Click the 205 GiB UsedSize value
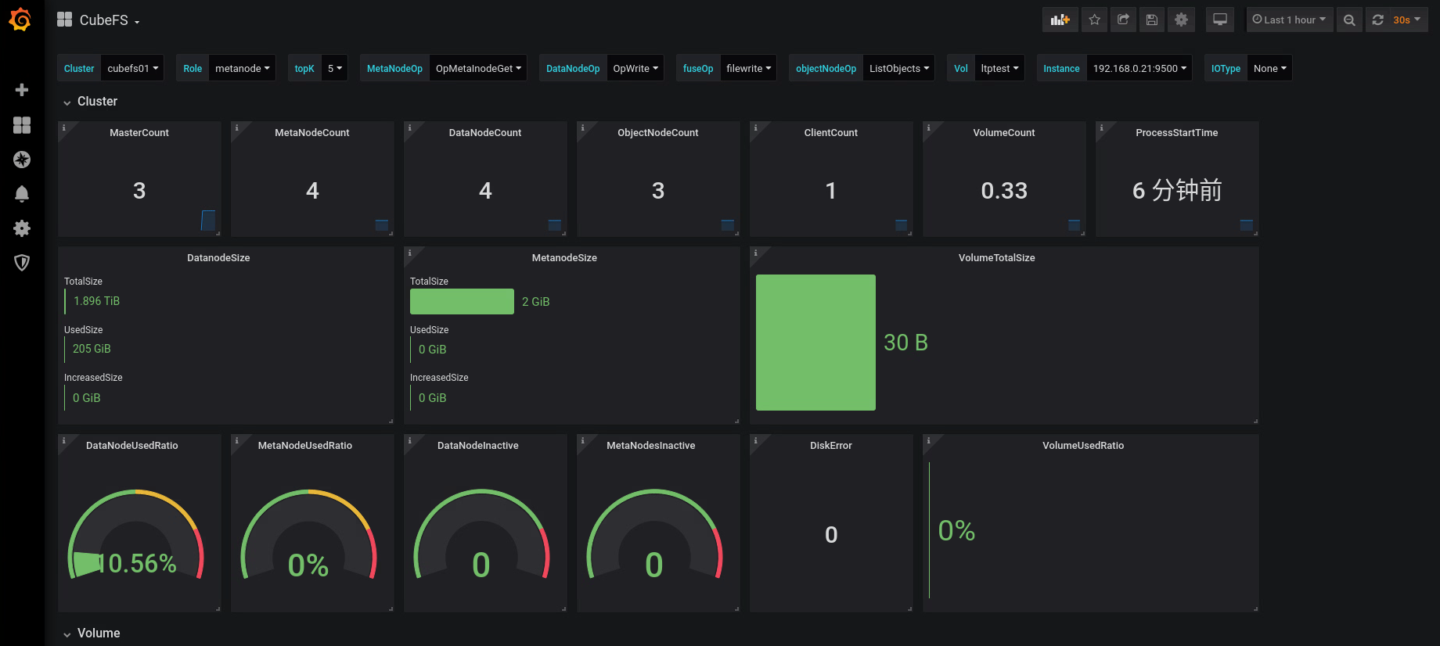The height and width of the screenshot is (646, 1440). pyautogui.click(x=92, y=349)
